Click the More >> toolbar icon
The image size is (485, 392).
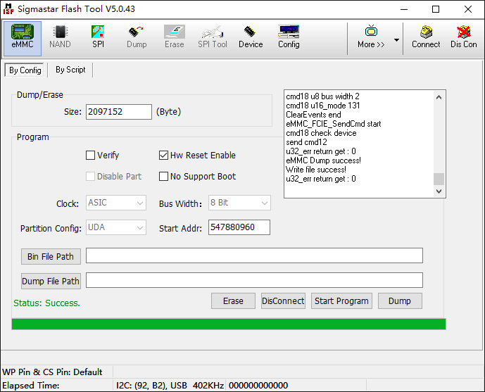371,37
